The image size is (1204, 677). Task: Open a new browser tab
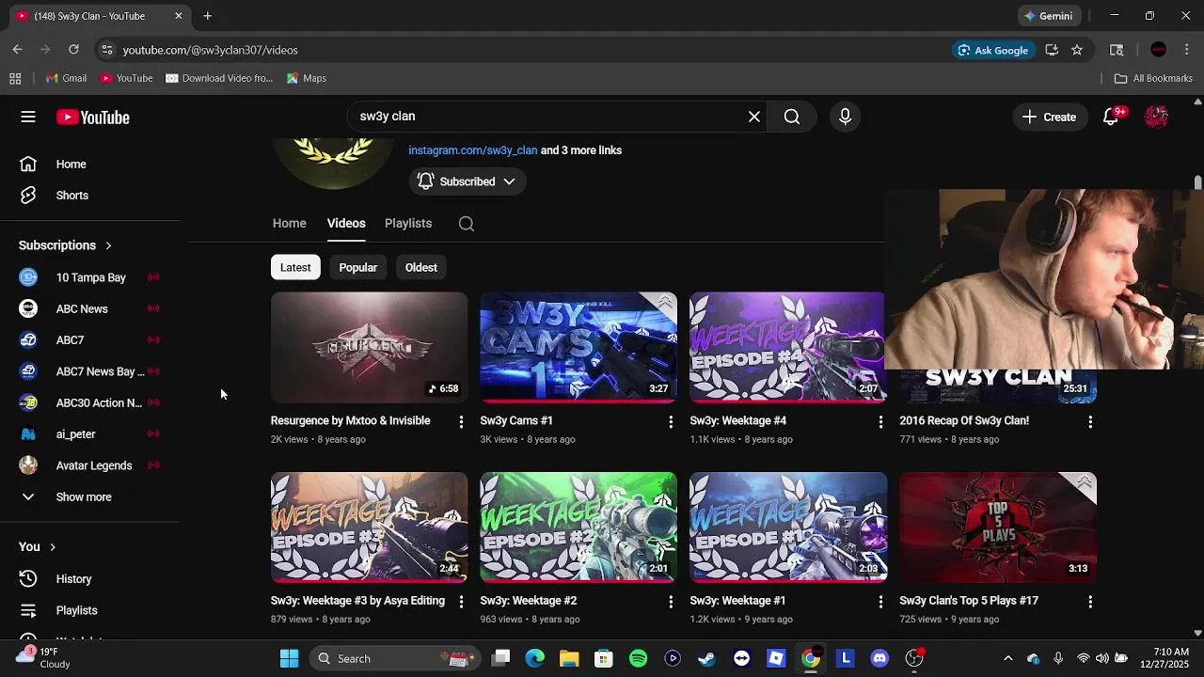tap(207, 16)
